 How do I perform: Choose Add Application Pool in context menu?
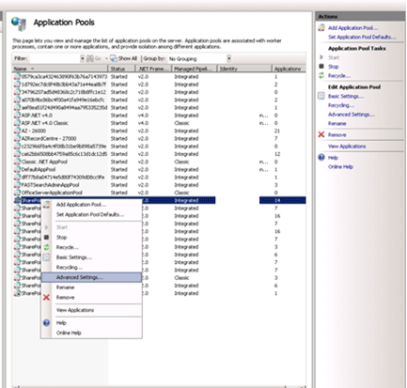[x=81, y=205]
